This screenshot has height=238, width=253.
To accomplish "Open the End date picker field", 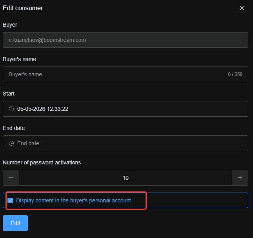I will pyautogui.click(x=126, y=143).
